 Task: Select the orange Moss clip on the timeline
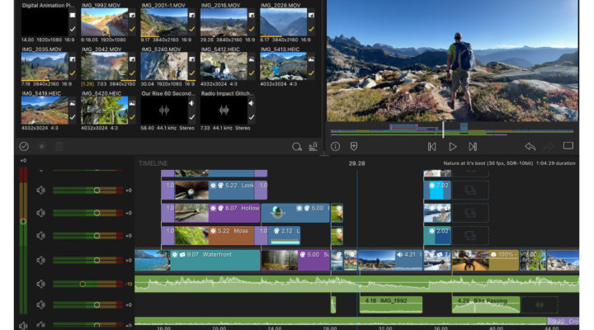(x=214, y=236)
